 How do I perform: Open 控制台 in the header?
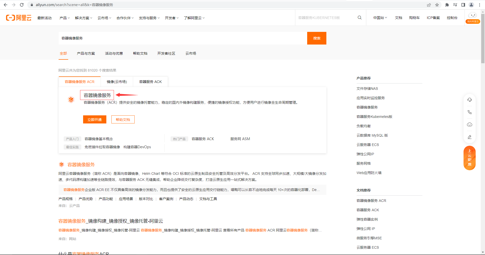(452, 18)
